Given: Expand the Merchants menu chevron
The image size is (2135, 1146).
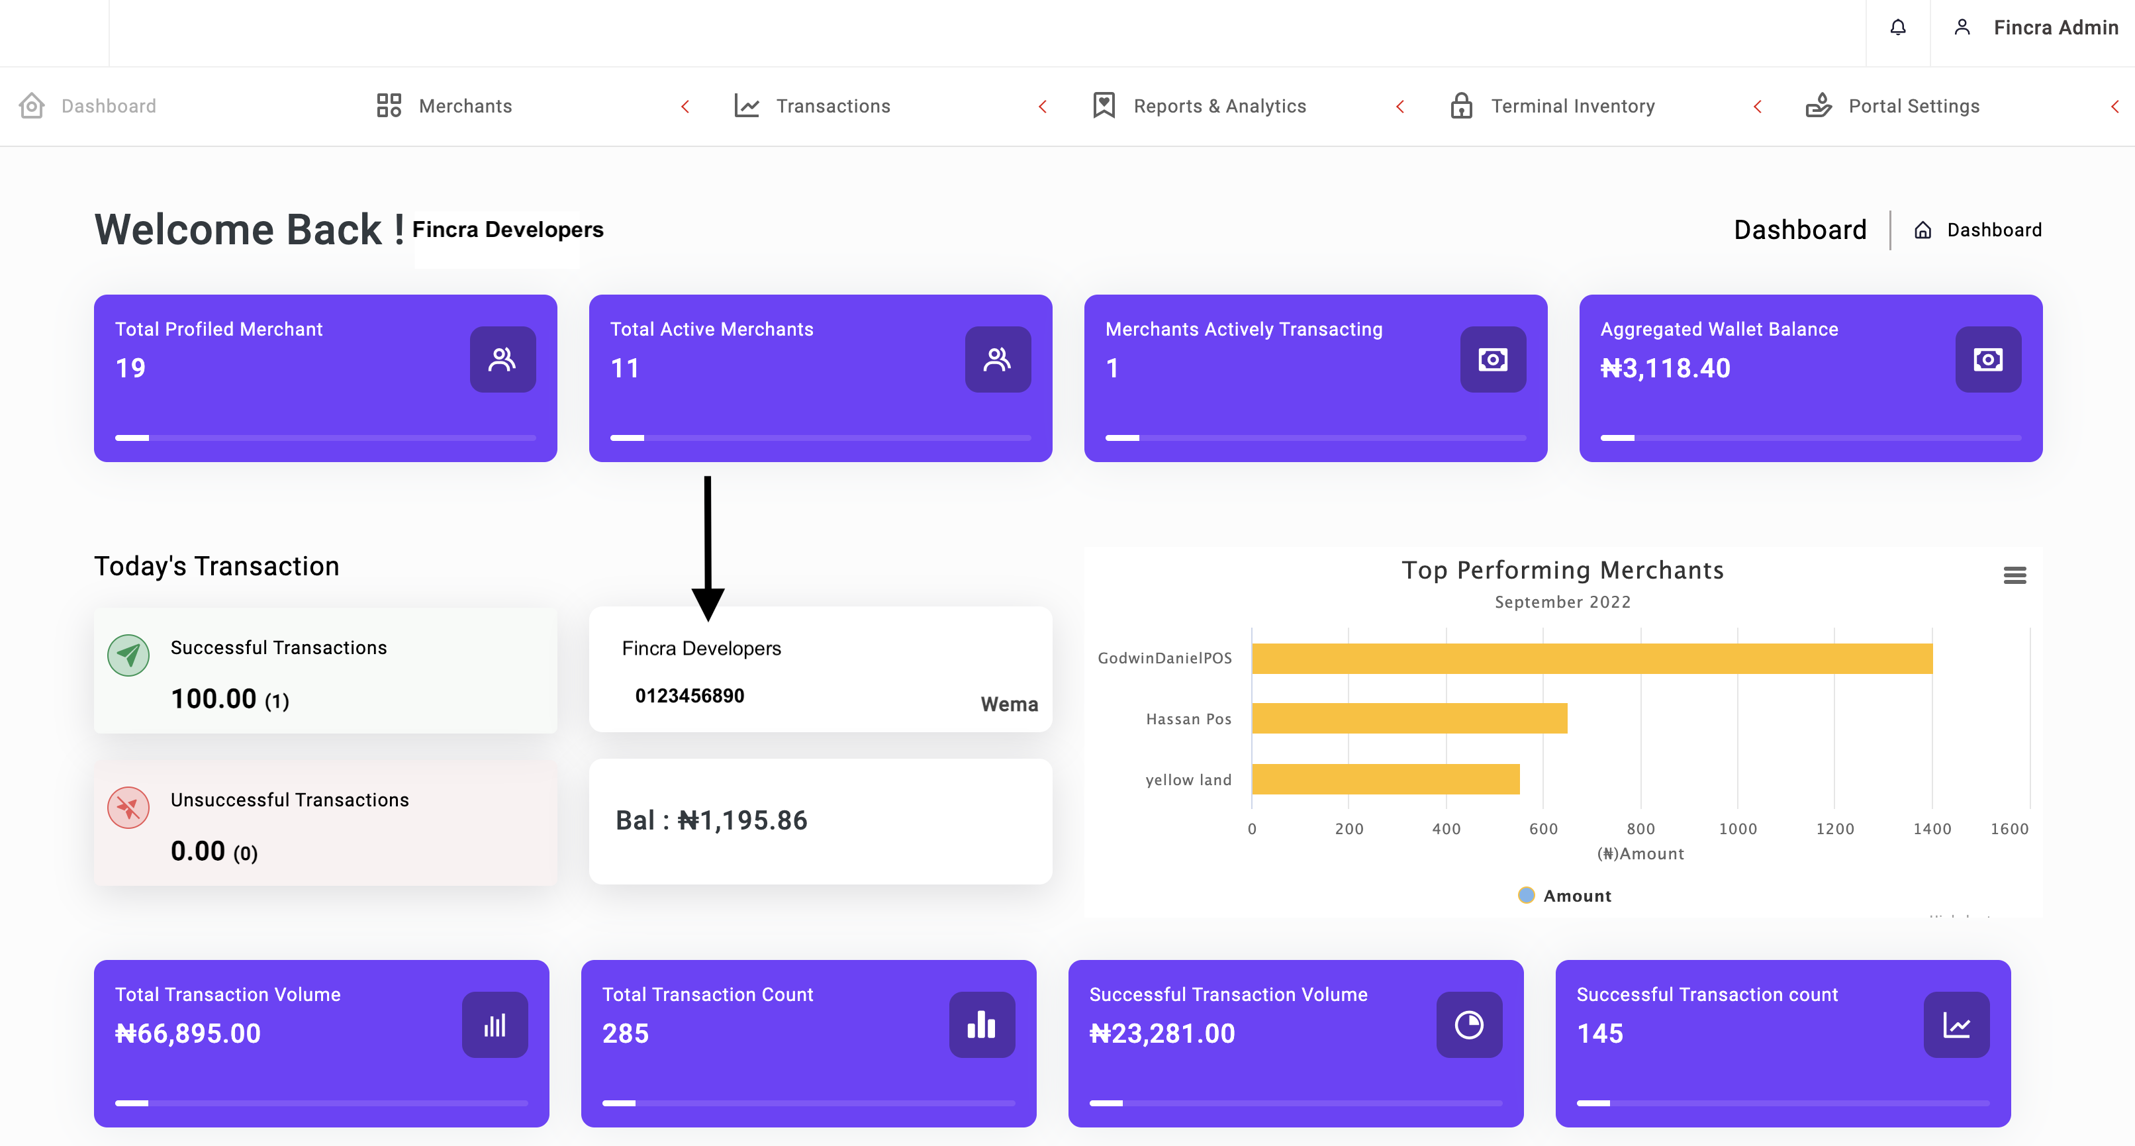Looking at the screenshot, I should [685, 107].
